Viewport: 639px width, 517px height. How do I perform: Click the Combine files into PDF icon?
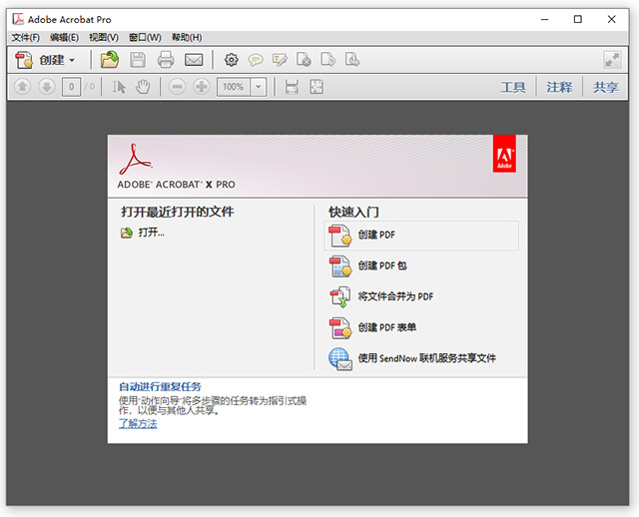coord(340,296)
